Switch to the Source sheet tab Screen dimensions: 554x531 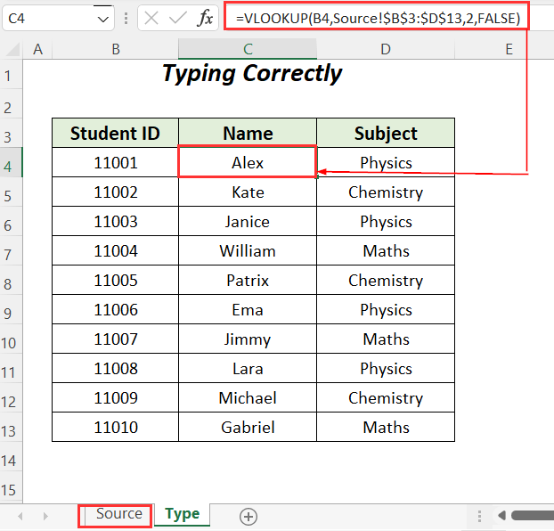point(119,514)
